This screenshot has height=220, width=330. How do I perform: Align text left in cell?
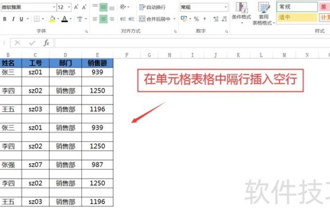pos(95,19)
